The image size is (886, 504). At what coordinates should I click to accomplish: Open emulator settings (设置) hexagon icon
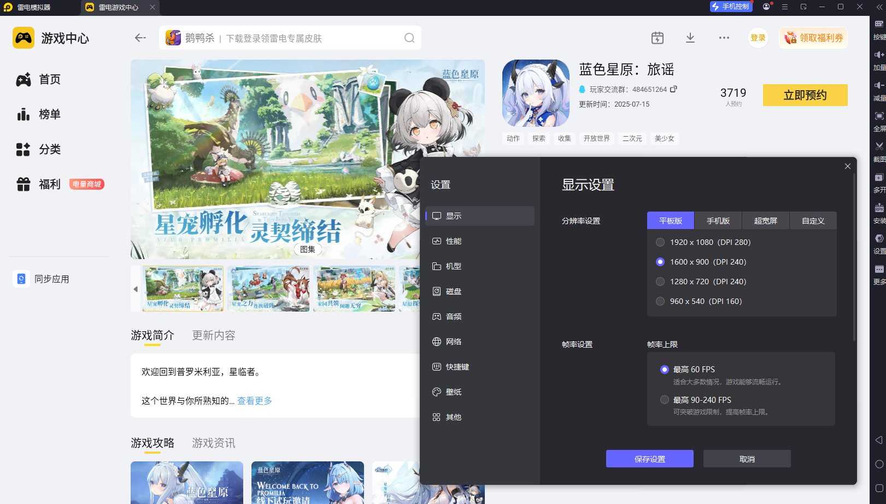pos(879,238)
